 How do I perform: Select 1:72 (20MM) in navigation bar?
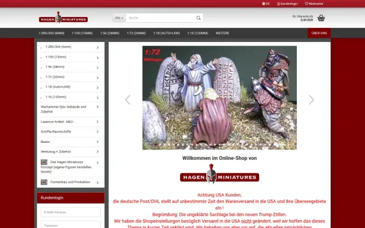click(x=136, y=33)
